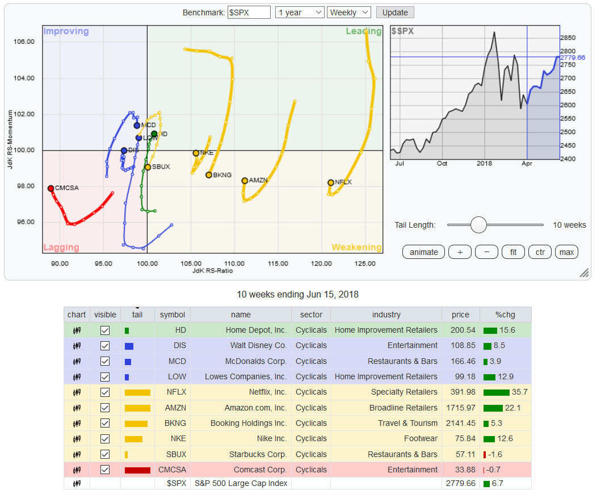Click the HD green point on chart
Screen dimensions: 601x490
(154, 134)
